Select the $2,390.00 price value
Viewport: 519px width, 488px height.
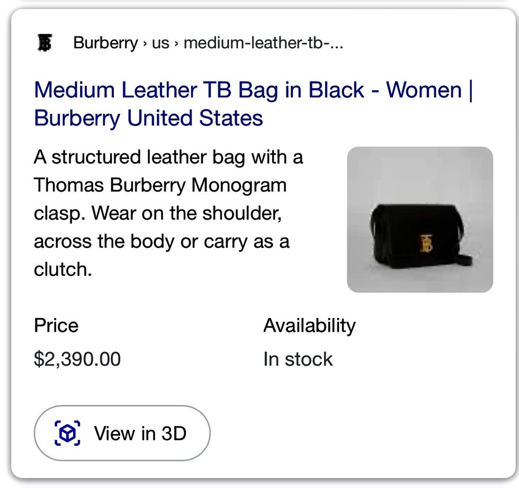77,359
